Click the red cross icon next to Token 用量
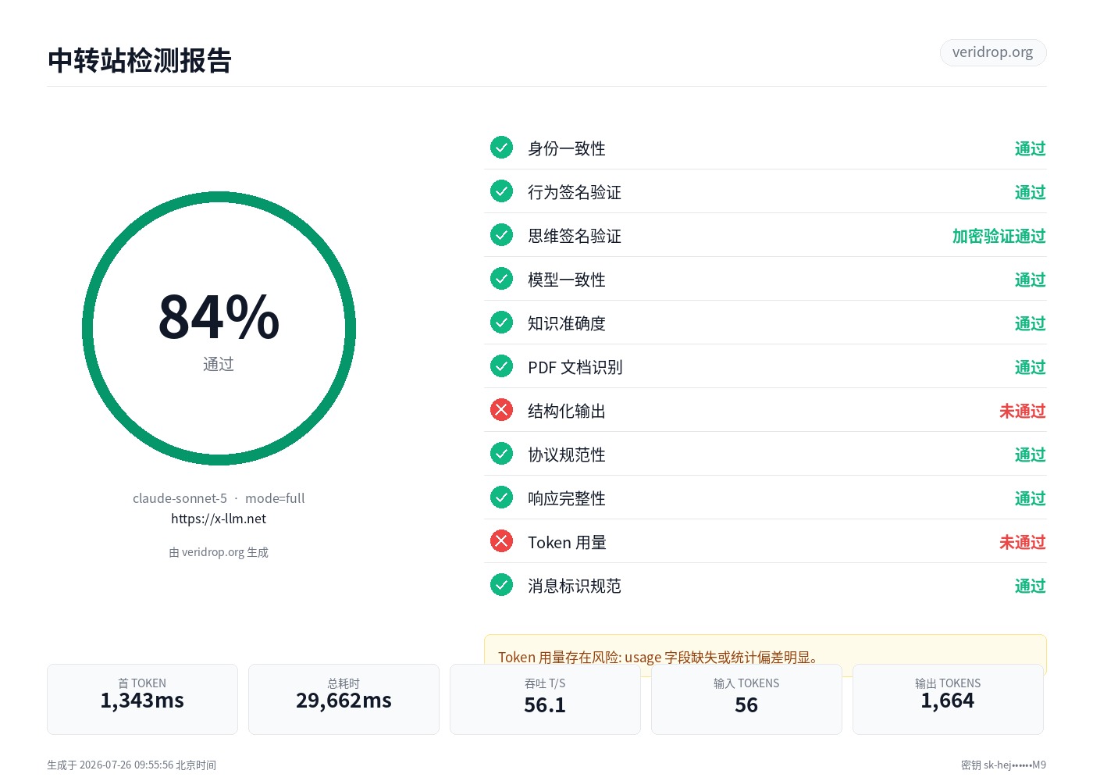This screenshot has width=1093, height=781. click(x=501, y=541)
